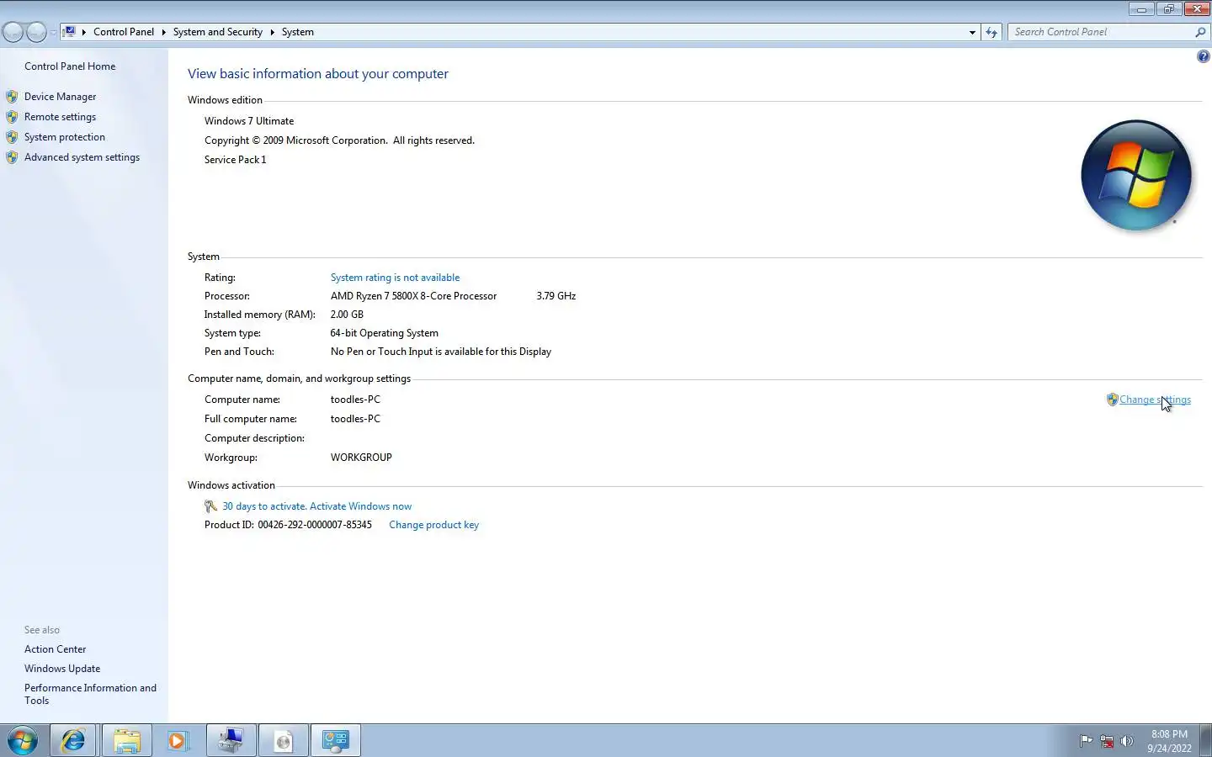Click the computer with cable taskbar icon
The image size is (1212, 757).
coord(231,740)
